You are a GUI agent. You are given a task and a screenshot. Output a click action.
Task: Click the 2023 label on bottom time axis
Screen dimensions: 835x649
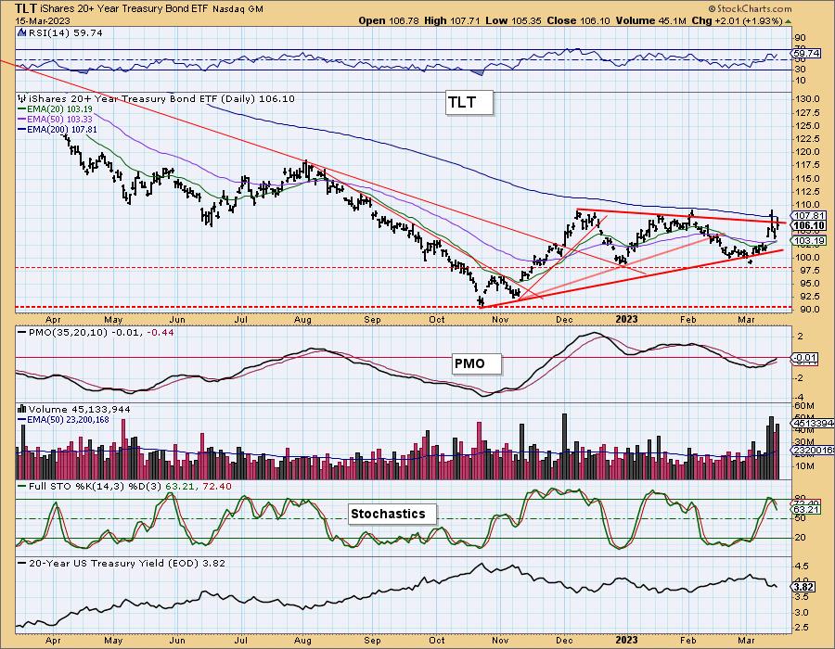click(x=626, y=640)
